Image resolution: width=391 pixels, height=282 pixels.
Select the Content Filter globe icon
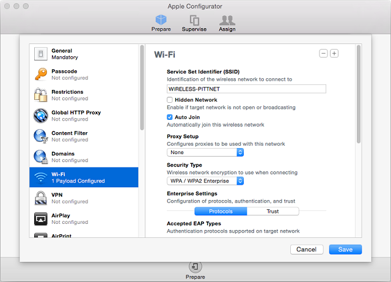(x=41, y=136)
